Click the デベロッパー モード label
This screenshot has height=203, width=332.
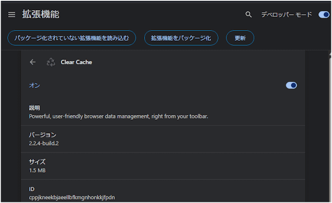[287, 15]
